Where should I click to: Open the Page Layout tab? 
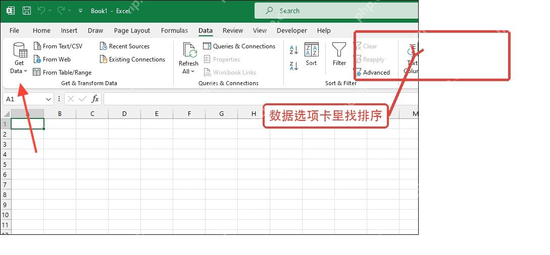(132, 30)
